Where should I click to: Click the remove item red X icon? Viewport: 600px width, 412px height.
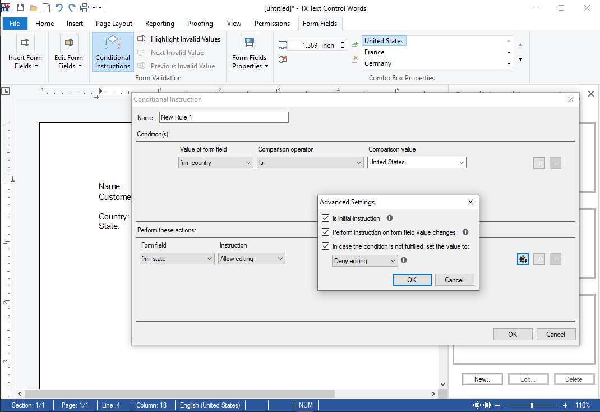coord(355,59)
